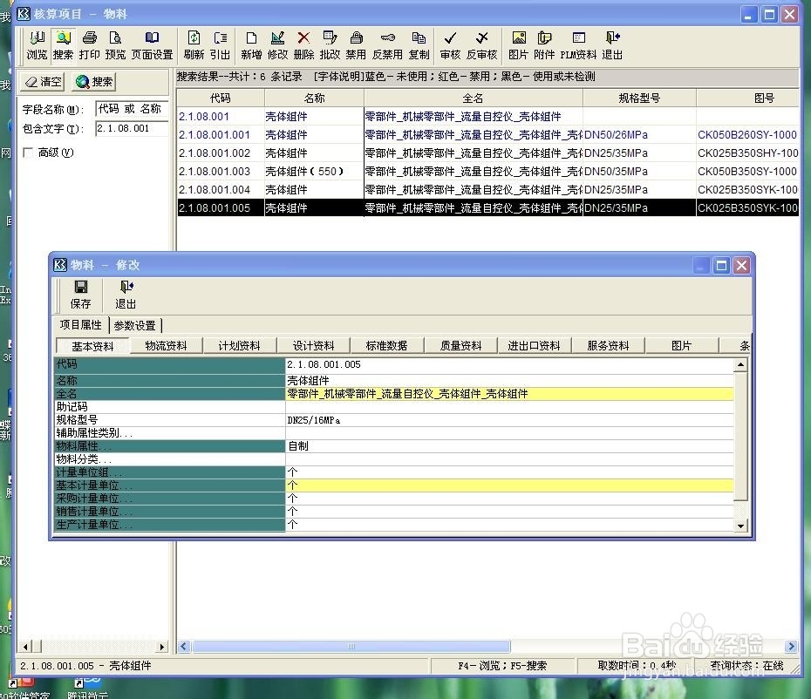Click the 清空 clear button

tap(43, 82)
